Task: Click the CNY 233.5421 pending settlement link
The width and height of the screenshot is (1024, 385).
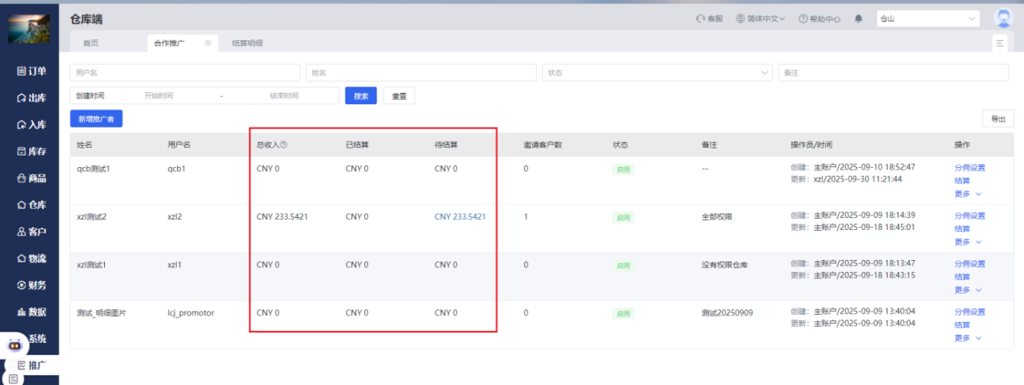Action: point(460,216)
